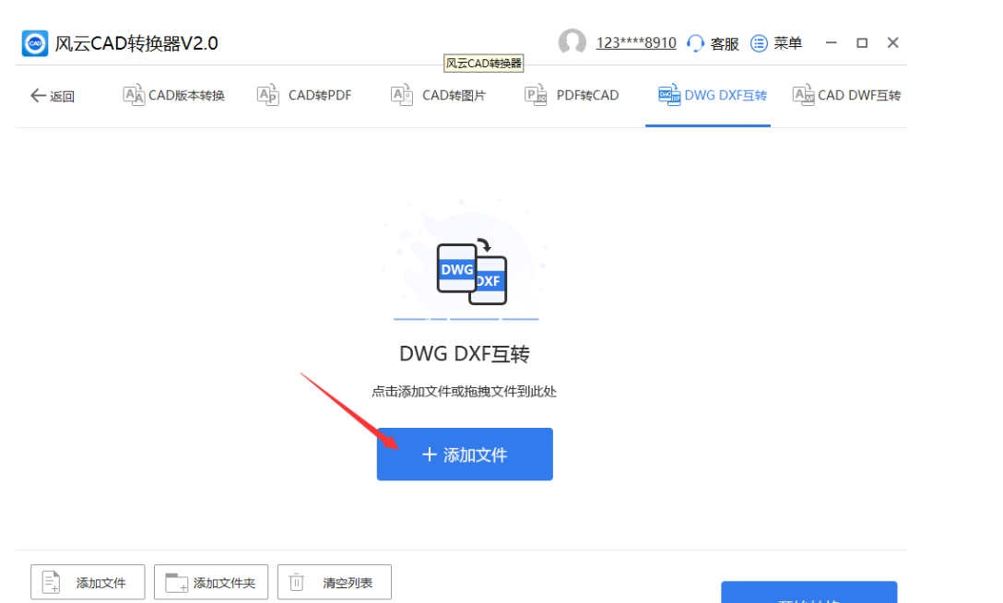The image size is (1003, 603).
Task: Click the 添加文件夹 button
Action: tap(211, 582)
